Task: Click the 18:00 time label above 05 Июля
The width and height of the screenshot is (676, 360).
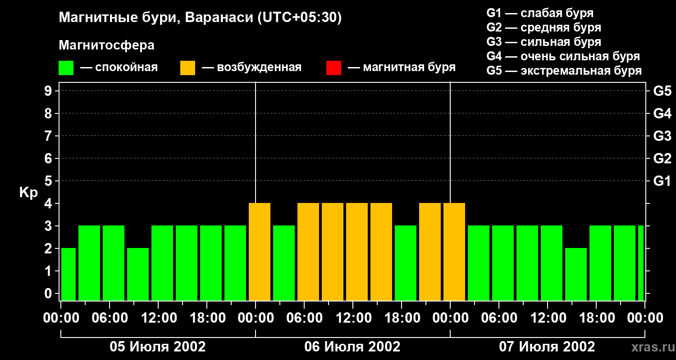Action: click(x=207, y=318)
